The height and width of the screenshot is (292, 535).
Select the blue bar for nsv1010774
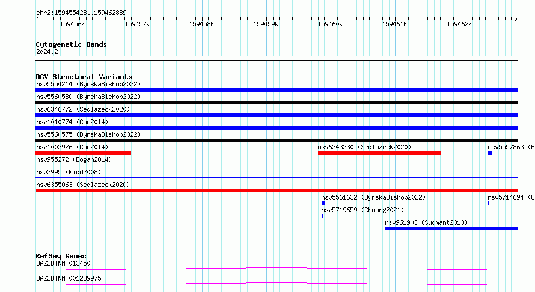click(x=277, y=128)
